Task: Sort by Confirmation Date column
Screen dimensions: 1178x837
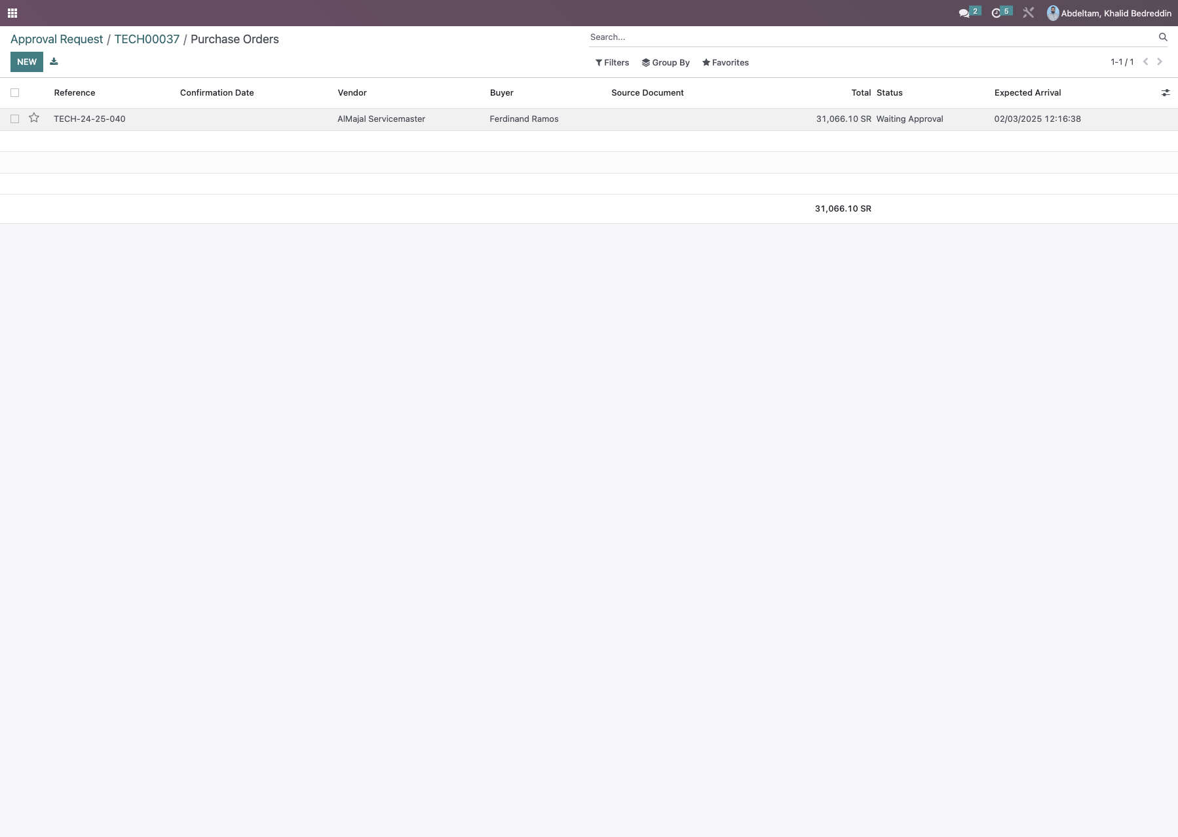Action: tap(217, 93)
